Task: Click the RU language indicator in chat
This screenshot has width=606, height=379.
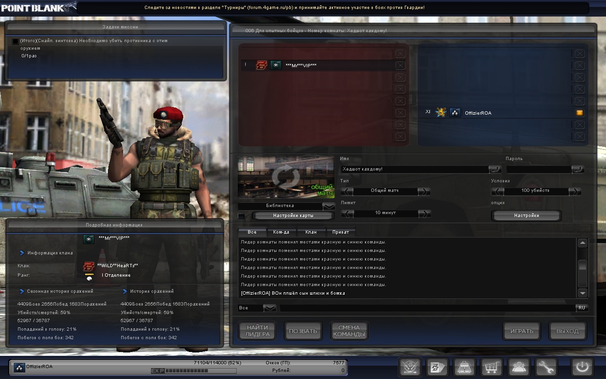Action: (582, 308)
